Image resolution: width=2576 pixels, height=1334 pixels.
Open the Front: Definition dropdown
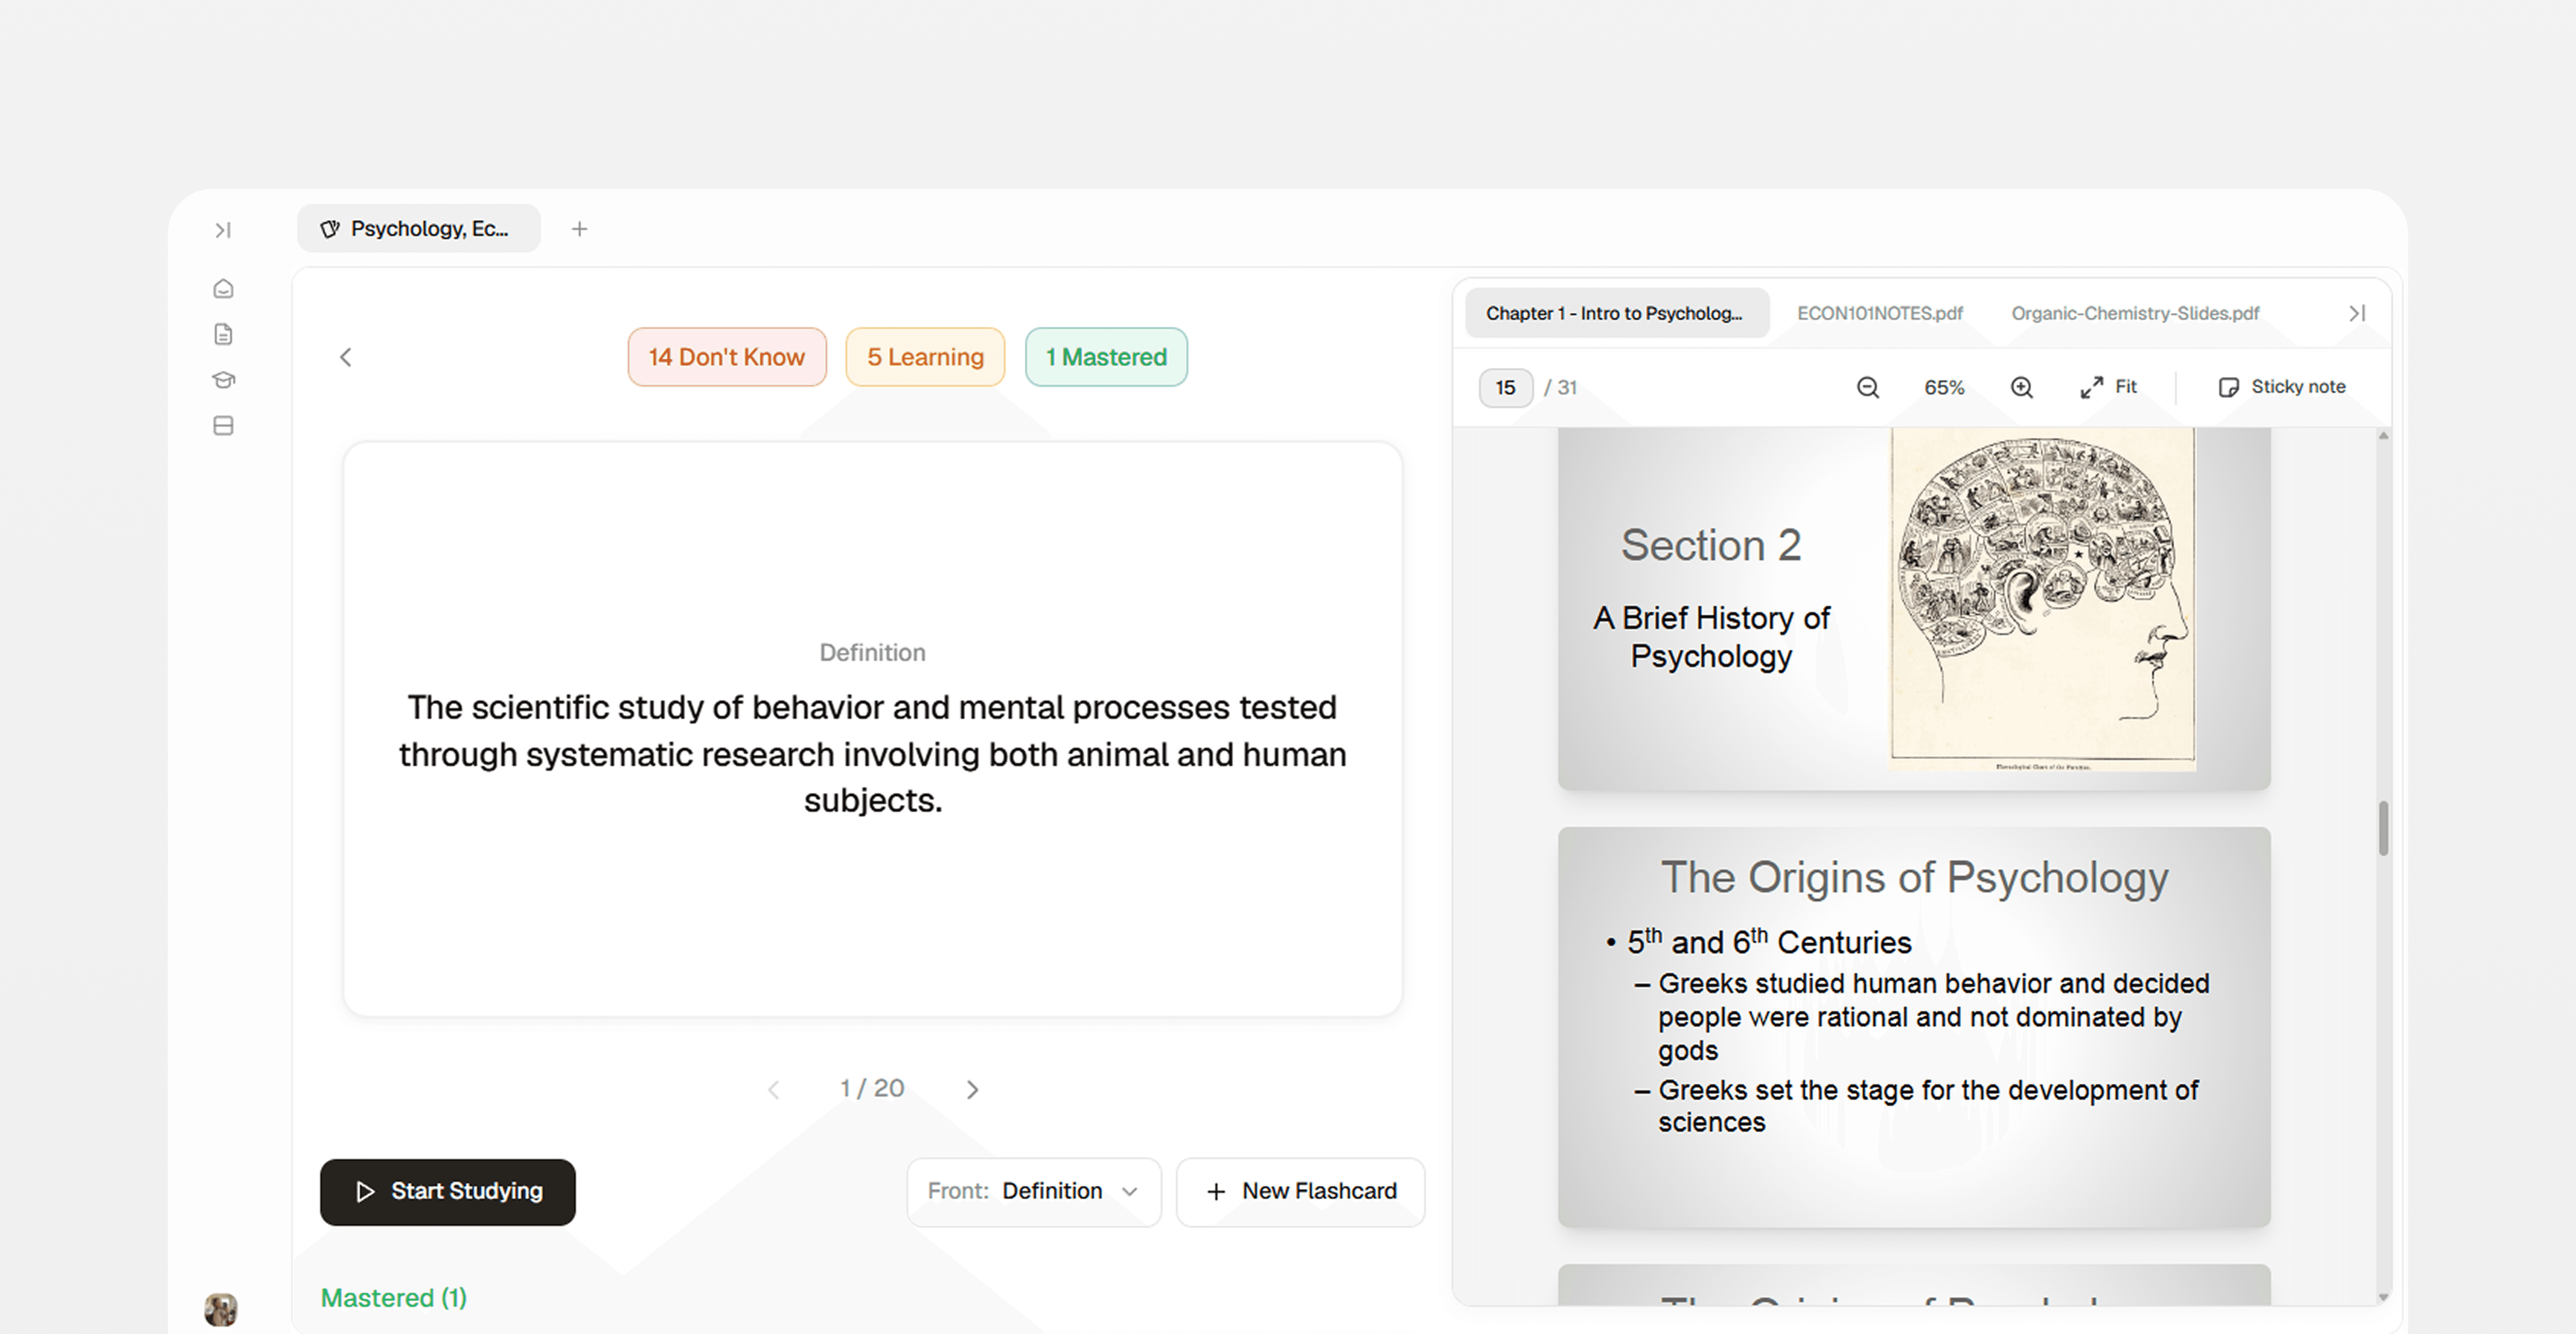pyautogui.click(x=1034, y=1192)
